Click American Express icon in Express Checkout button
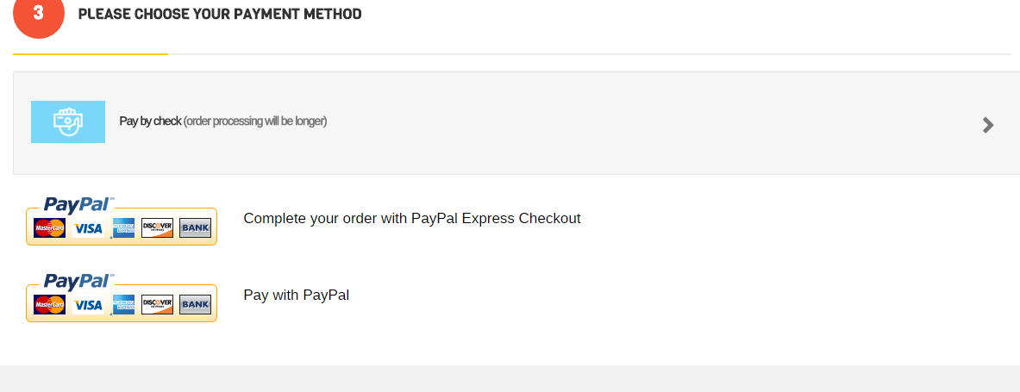The height and width of the screenshot is (392, 1020). click(x=123, y=228)
